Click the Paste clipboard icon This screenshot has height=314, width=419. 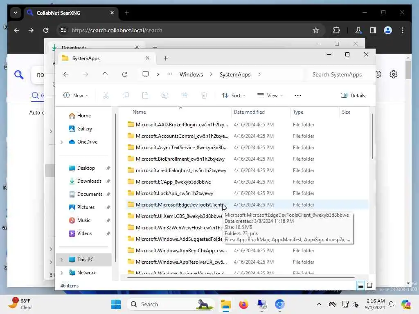(145, 95)
